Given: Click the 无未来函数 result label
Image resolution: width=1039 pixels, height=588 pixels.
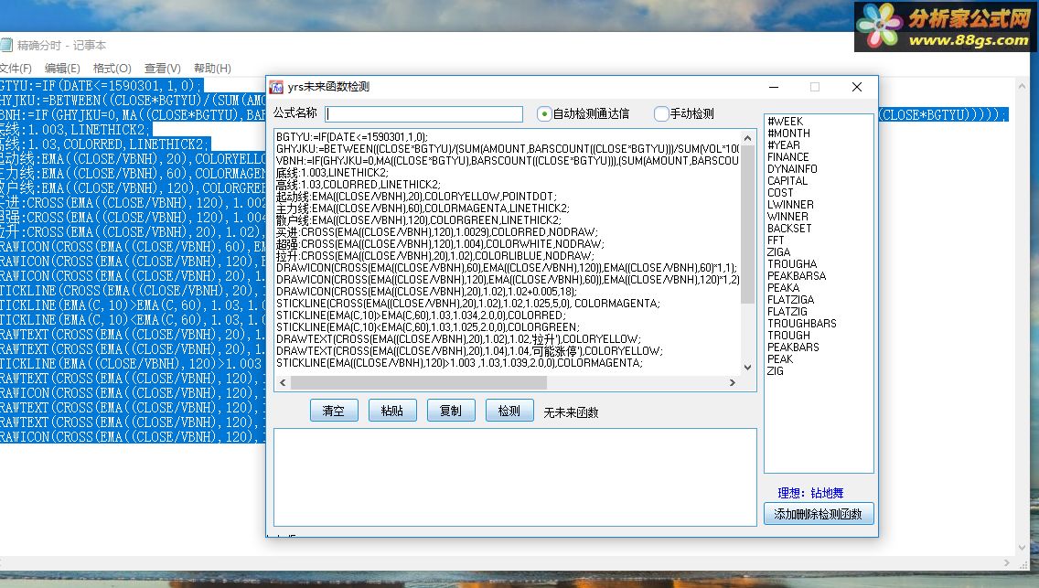Looking at the screenshot, I should pos(571,412).
